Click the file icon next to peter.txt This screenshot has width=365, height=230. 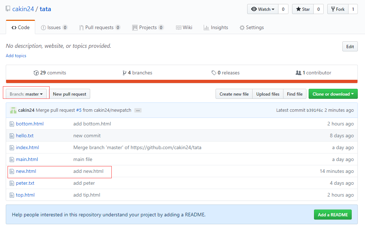pos(12,183)
